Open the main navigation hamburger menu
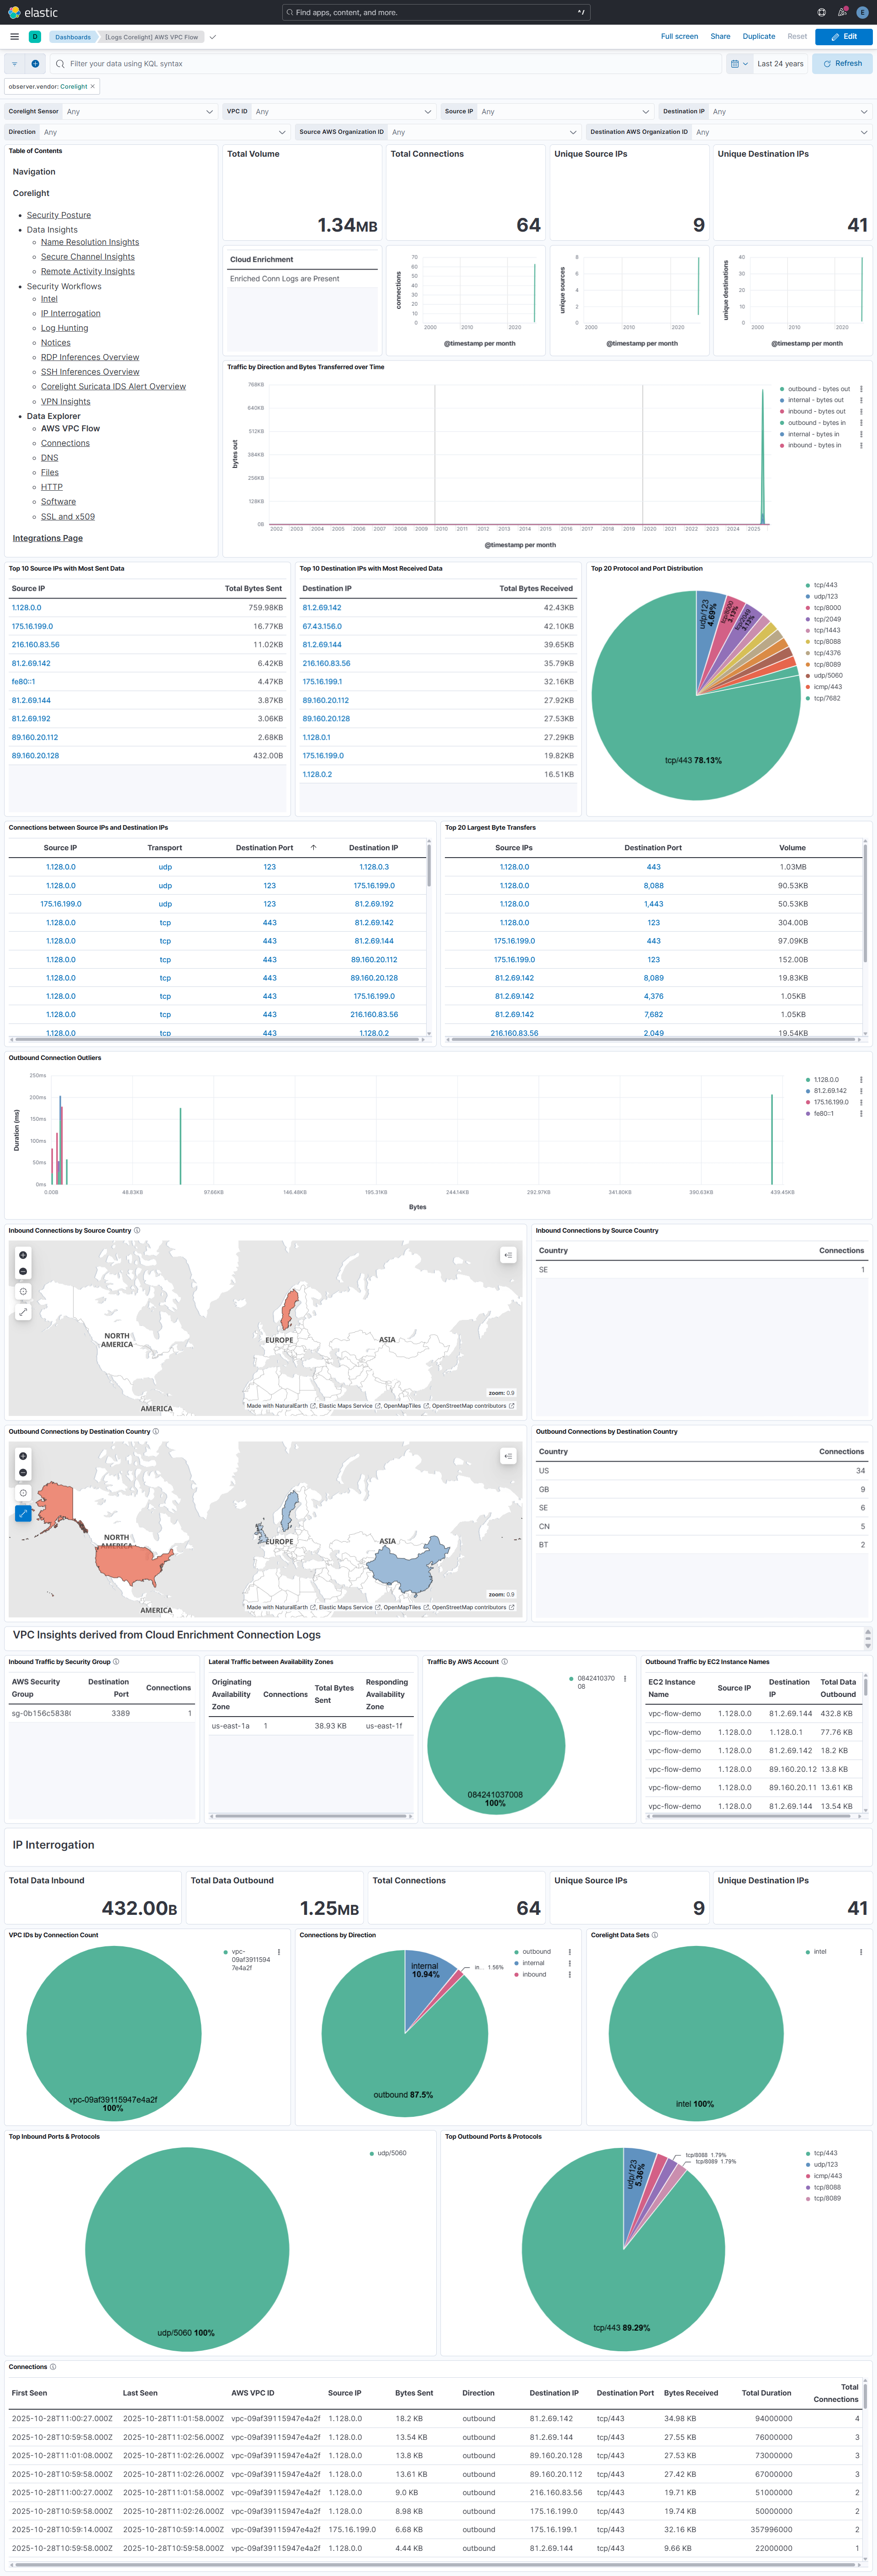Viewport: 877px width, 2576px height. 14,36
